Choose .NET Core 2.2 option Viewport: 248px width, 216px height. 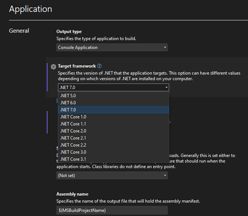coord(113,145)
